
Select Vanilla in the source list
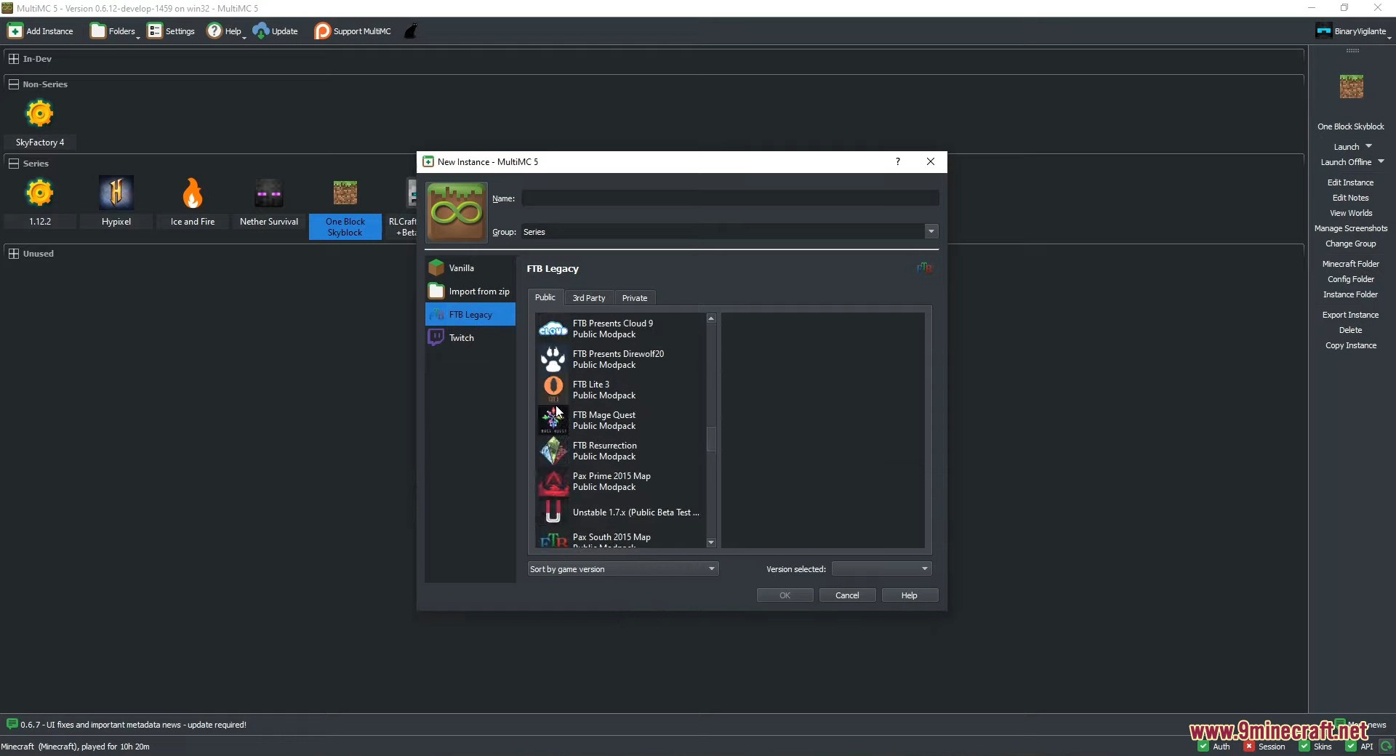[470, 268]
